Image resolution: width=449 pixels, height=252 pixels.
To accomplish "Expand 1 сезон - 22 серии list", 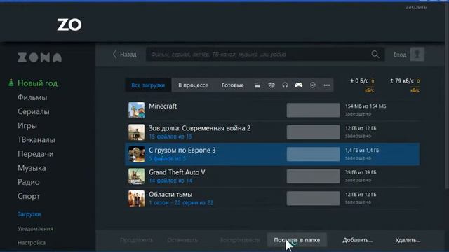I will point(181,202).
